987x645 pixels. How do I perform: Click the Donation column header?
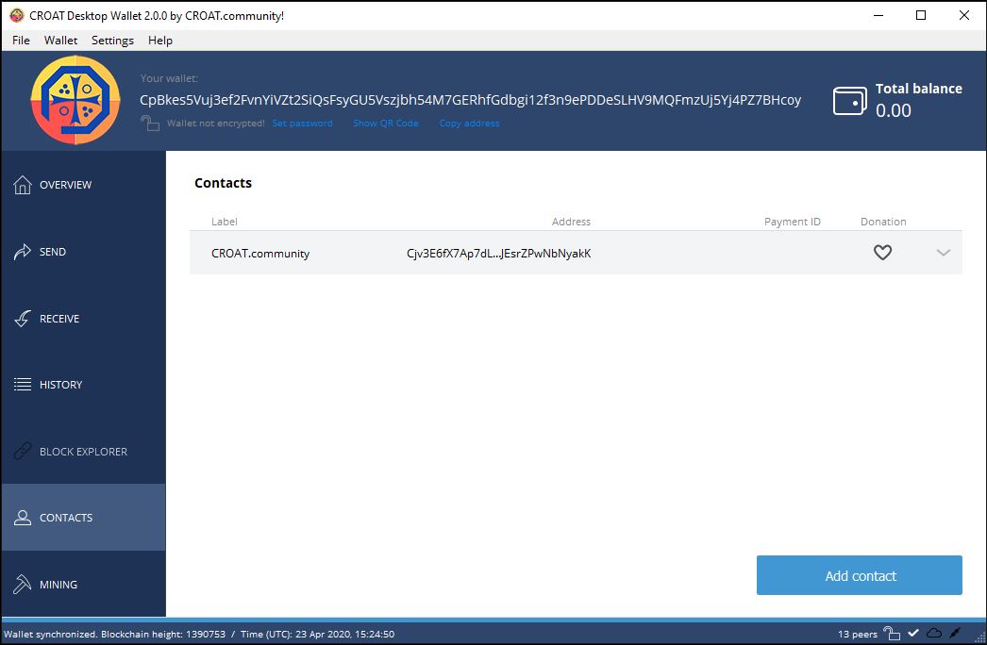point(883,222)
